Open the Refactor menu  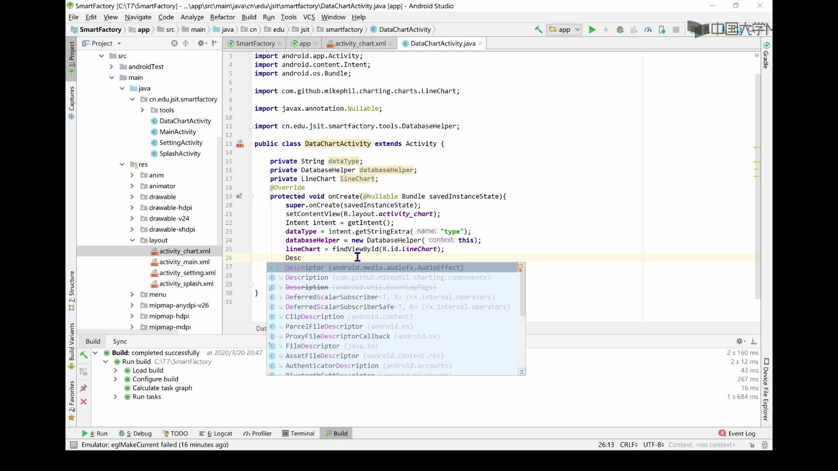coord(222,17)
